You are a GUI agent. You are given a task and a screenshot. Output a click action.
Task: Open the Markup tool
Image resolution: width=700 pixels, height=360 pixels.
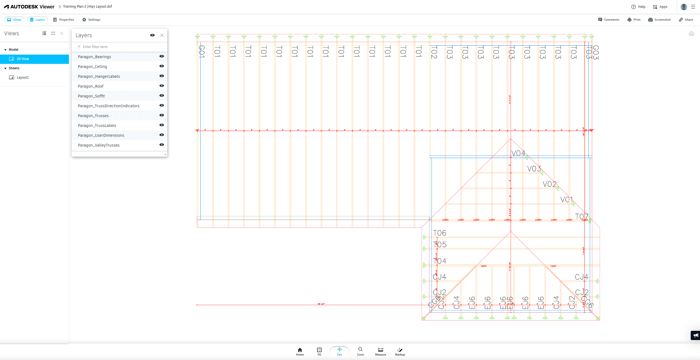(x=400, y=351)
